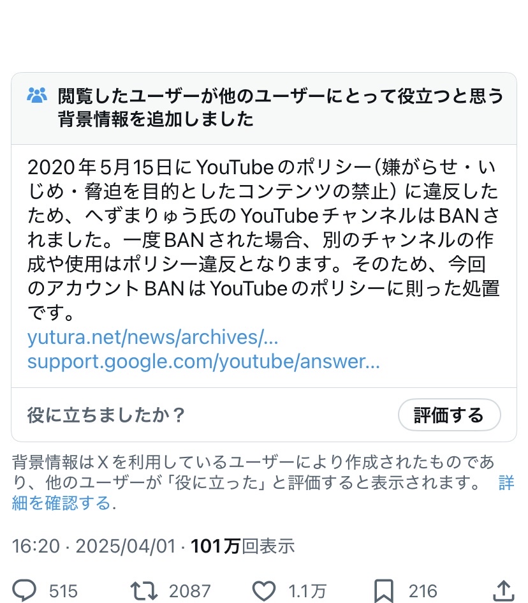Click the 2025/04/01 post date

pos(126,546)
